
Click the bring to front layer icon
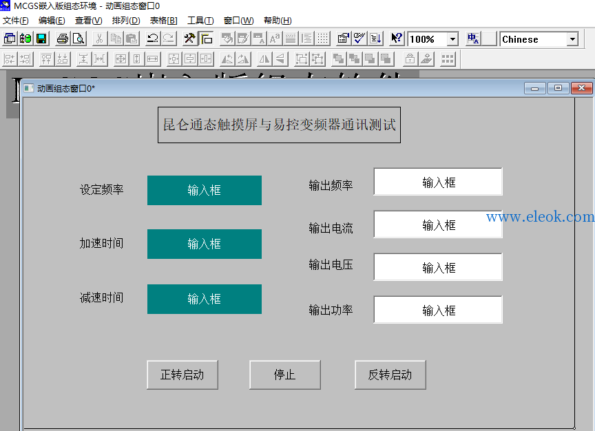338,59
